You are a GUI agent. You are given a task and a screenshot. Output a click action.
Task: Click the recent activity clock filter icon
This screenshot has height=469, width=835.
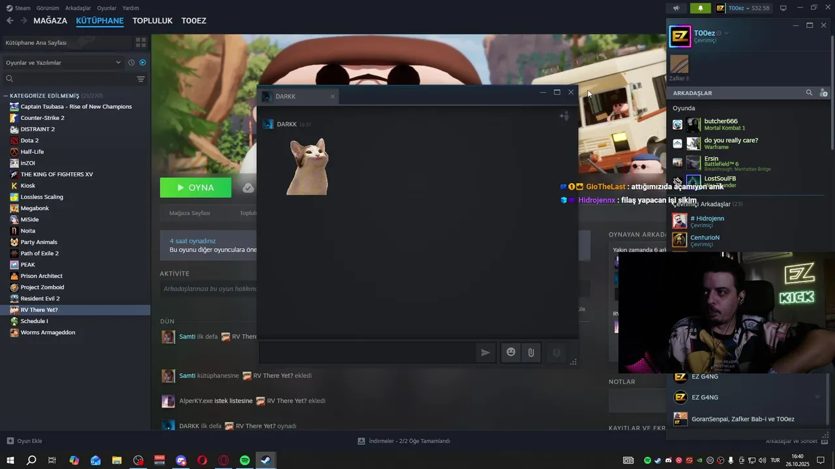pos(132,63)
